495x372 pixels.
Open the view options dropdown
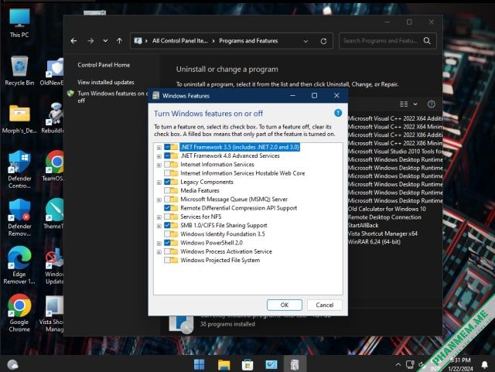click(x=415, y=104)
